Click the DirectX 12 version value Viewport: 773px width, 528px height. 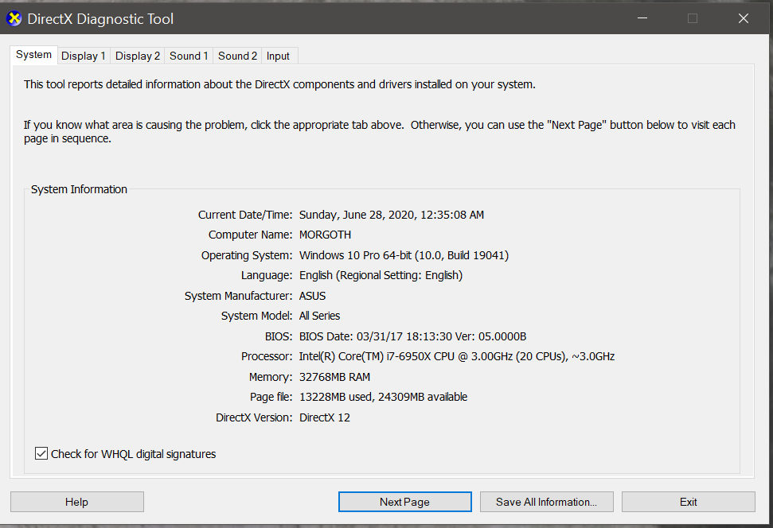pyautogui.click(x=324, y=417)
